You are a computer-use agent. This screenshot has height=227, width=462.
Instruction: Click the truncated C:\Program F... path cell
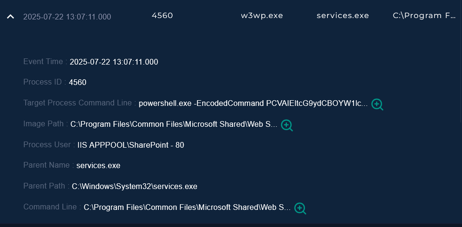(x=424, y=16)
